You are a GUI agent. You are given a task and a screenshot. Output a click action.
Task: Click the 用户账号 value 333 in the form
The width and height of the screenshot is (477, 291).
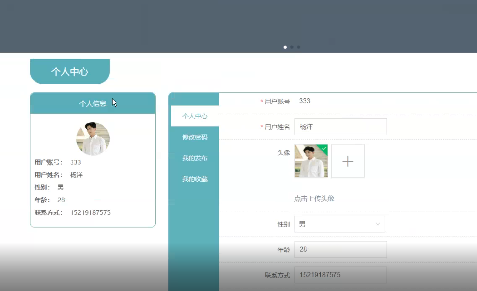(305, 101)
